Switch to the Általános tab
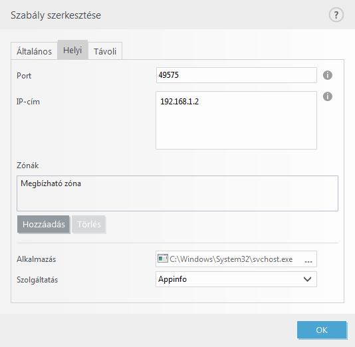The height and width of the screenshot is (347, 355). 34,51
